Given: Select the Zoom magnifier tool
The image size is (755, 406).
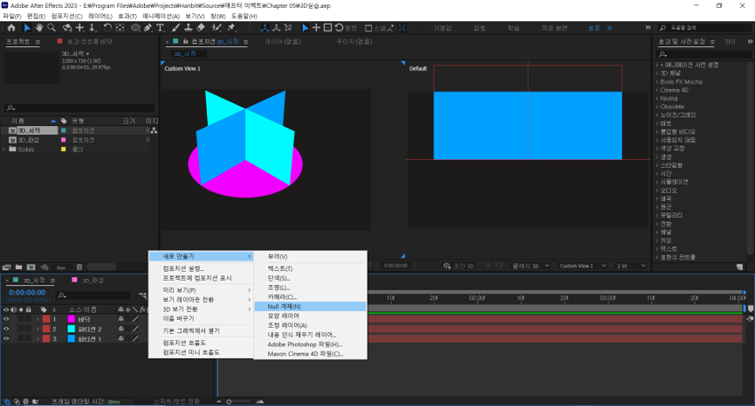Looking at the screenshot, I should click(x=51, y=28).
